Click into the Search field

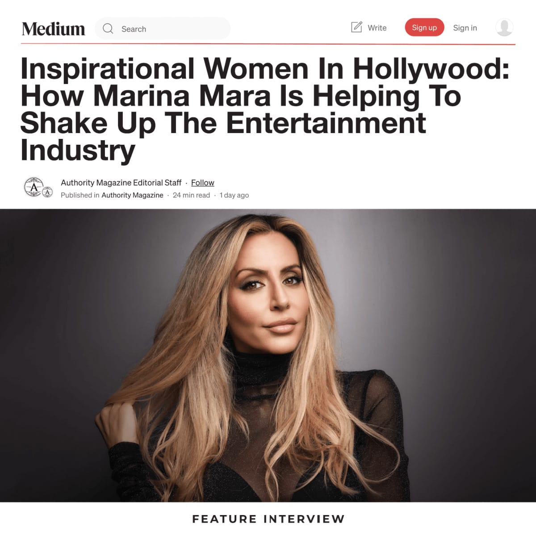tap(163, 29)
